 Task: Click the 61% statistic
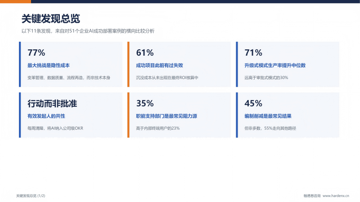tap(145, 53)
